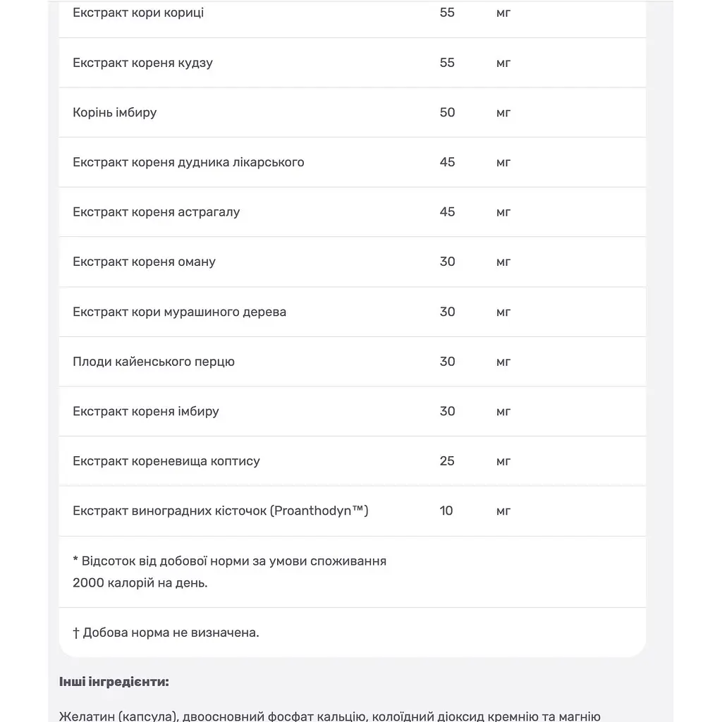Click the Желатин (капсула) ingredients paragraph
Viewport: 722px width, 722px height.
click(330, 716)
